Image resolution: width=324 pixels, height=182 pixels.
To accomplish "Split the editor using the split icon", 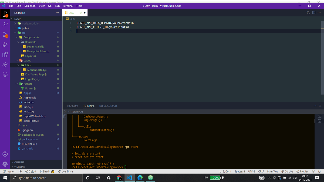I will 313,12.
